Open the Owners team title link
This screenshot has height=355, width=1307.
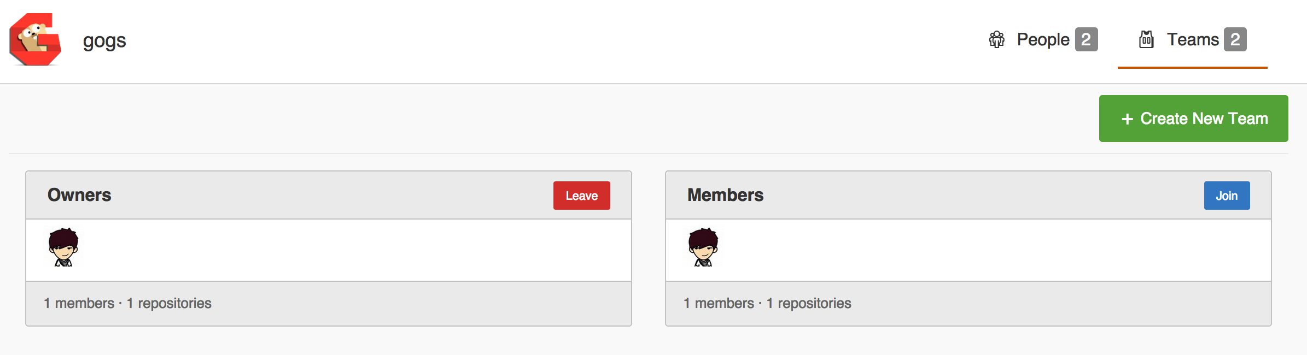click(79, 195)
